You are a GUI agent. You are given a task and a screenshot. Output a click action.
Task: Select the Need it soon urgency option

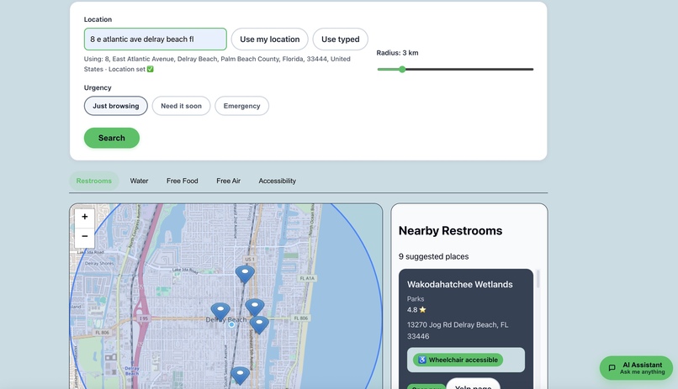click(181, 106)
